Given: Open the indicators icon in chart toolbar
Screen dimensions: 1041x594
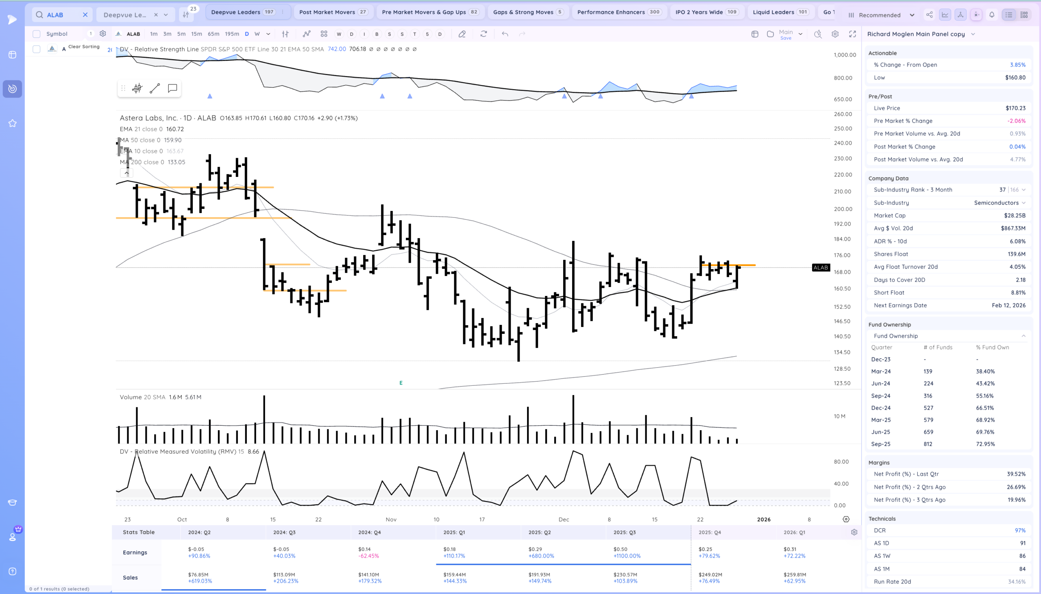Looking at the screenshot, I should pyautogui.click(x=306, y=34).
